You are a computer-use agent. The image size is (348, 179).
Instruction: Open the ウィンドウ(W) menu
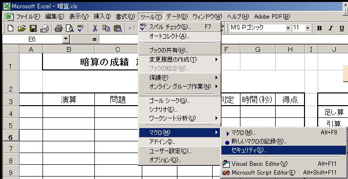207,17
